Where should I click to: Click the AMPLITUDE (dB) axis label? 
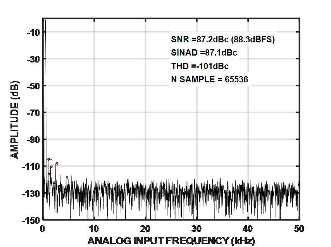[x=15, y=120]
